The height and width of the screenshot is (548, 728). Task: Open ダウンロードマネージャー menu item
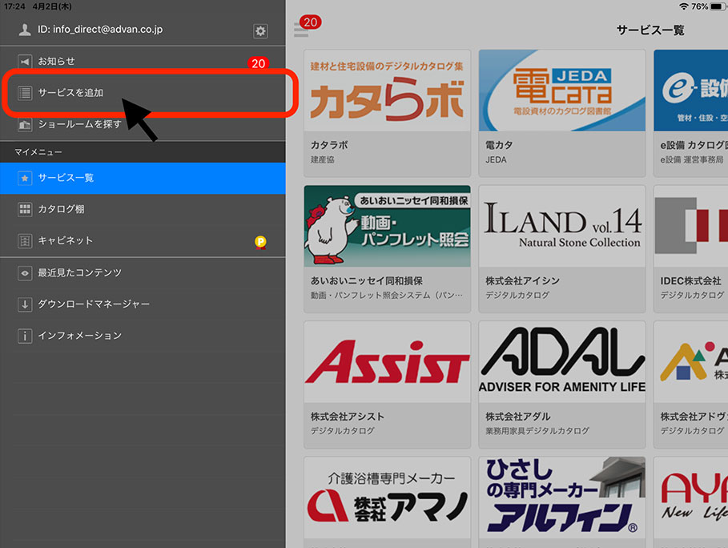pyautogui.click(x=143, y=304)
